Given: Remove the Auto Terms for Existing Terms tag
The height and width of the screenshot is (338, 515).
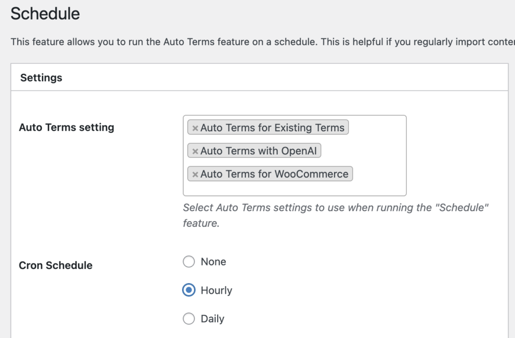Looking at the screenshot, I should [x=195, y=127].
